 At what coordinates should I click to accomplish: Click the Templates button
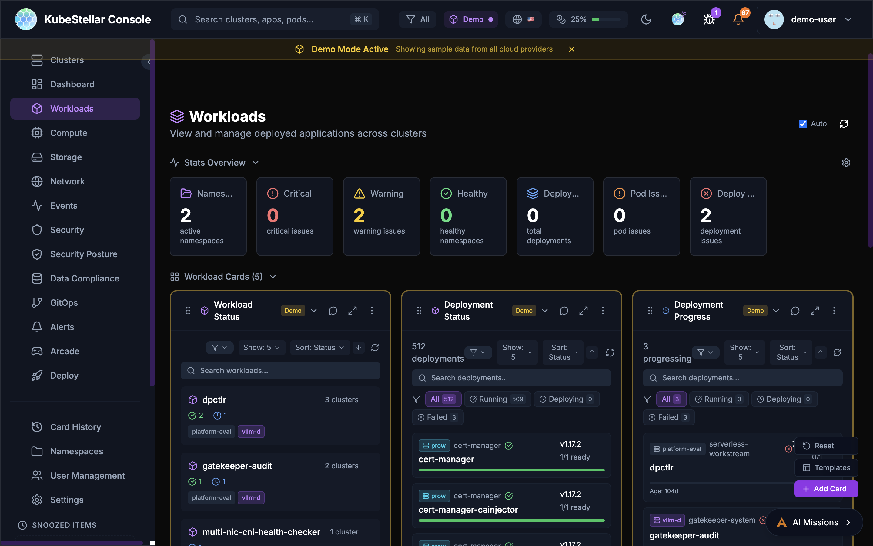pos(826,467)
